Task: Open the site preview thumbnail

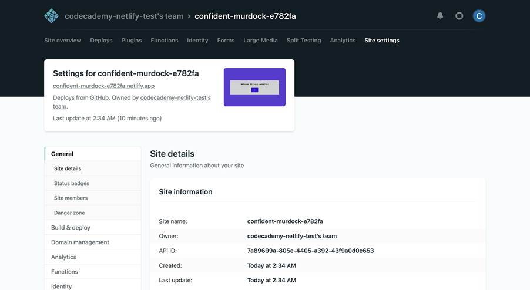Action: click(254, 87)
